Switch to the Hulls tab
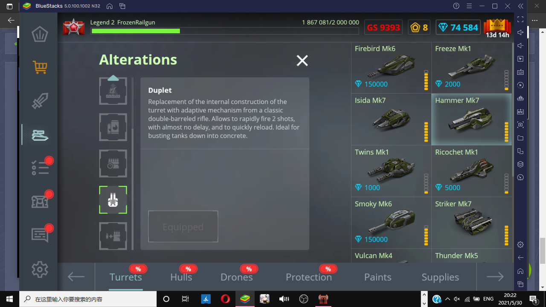546x307 pixels. (181, 277)
